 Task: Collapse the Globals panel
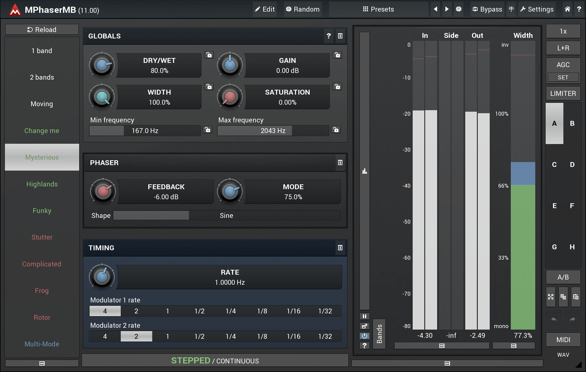click(x=340, y=36)
